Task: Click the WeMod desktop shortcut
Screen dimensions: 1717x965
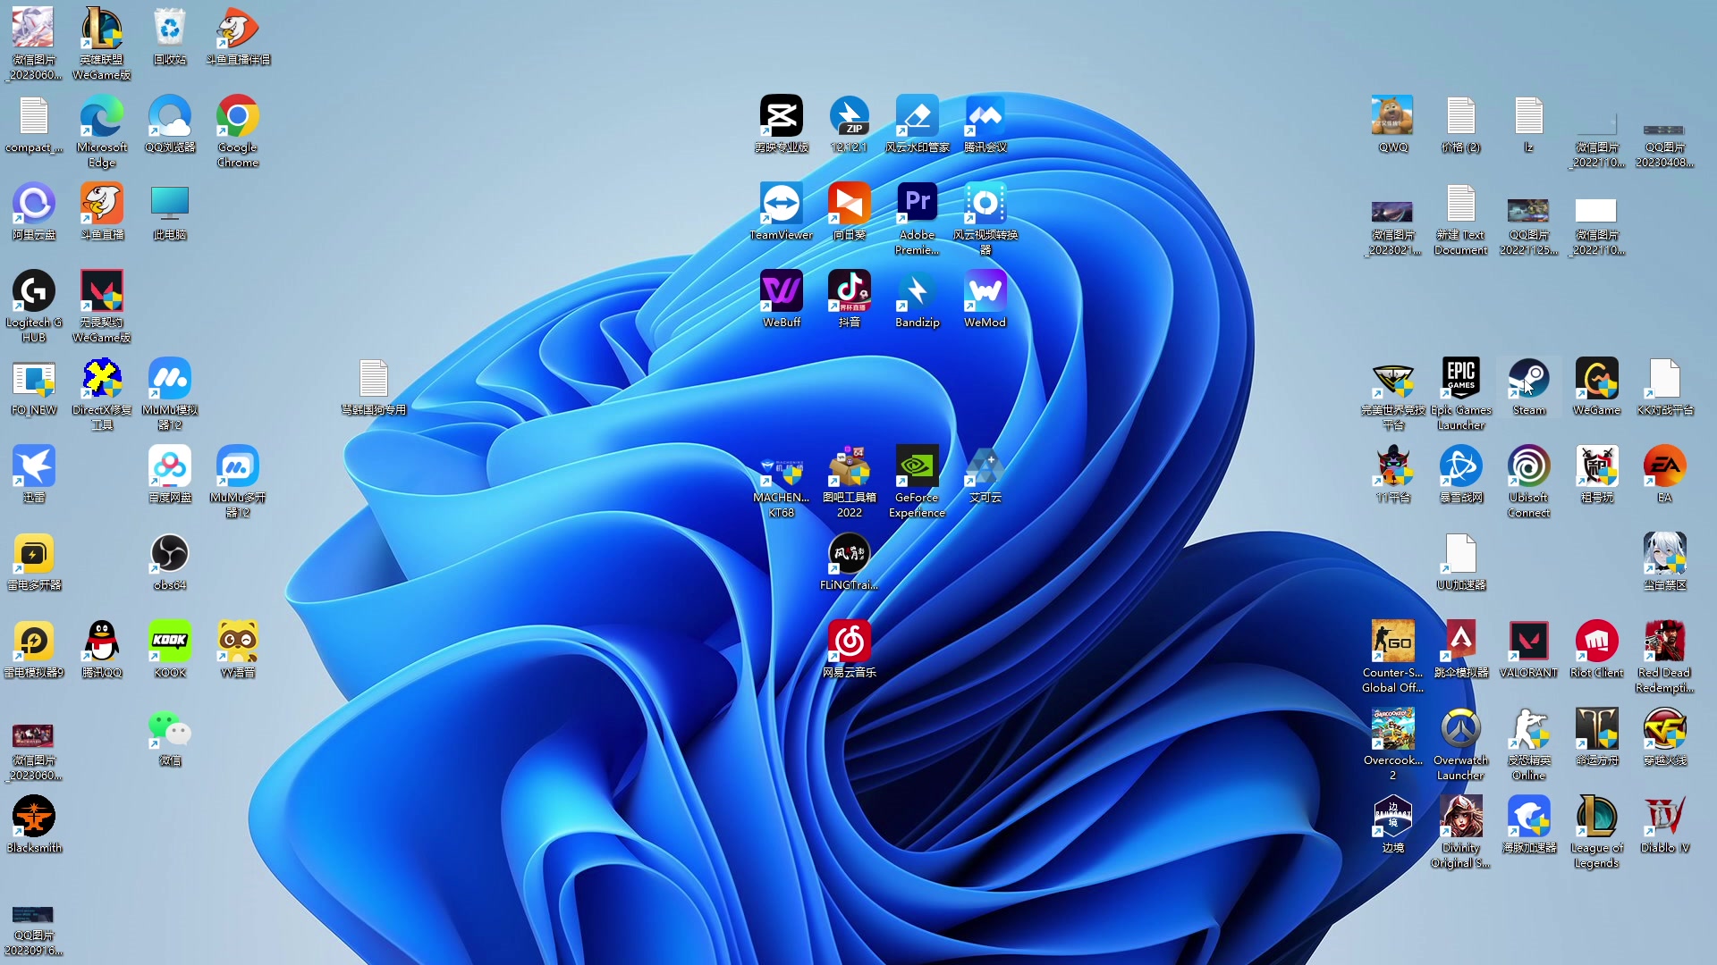Action: (985, 291)
